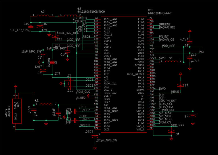Select the ground symbol below C9
218x155 pixels.
coord(95,148)
